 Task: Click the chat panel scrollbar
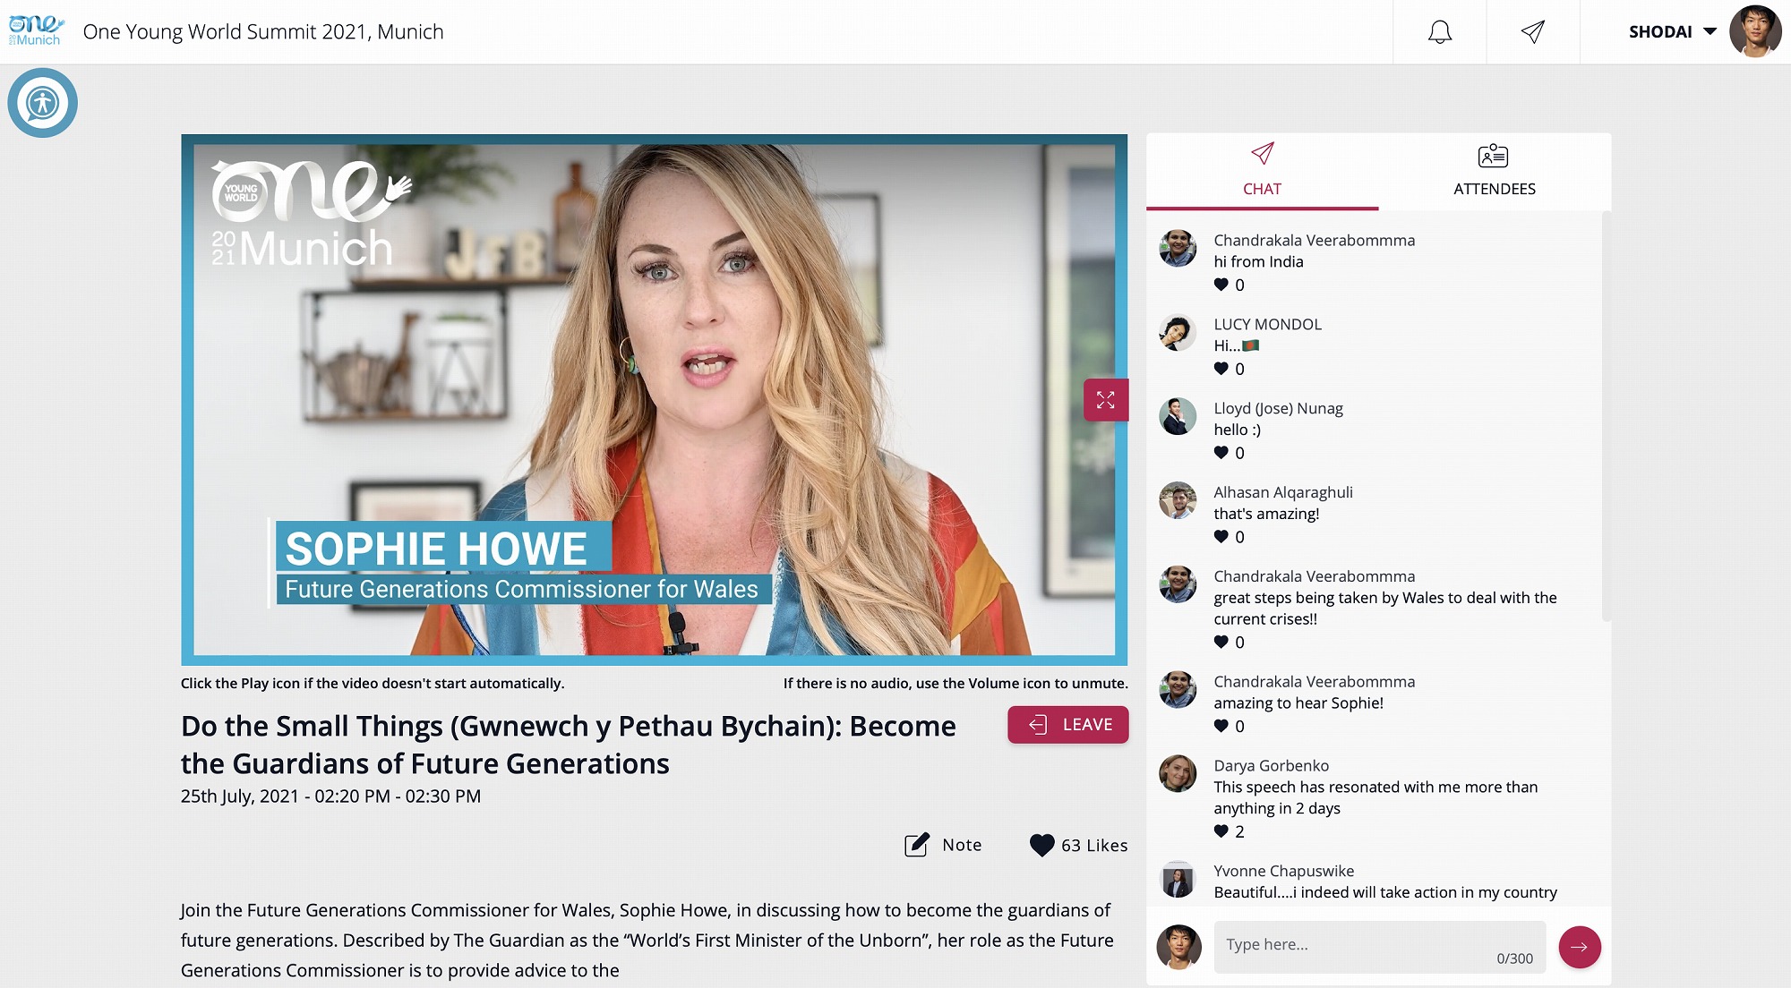click(1606, 416)
